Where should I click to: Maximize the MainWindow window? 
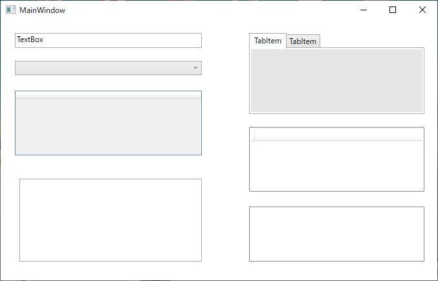pyautogui.click(x=393, y=10)
